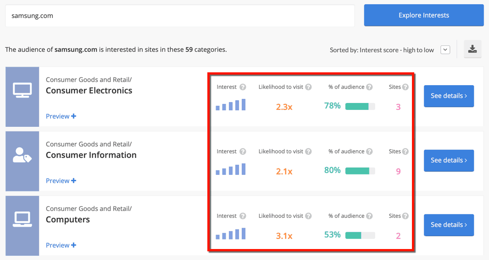
Task: See details for Consumer Information
Action: pyautogui.click(x=449, y=160)
